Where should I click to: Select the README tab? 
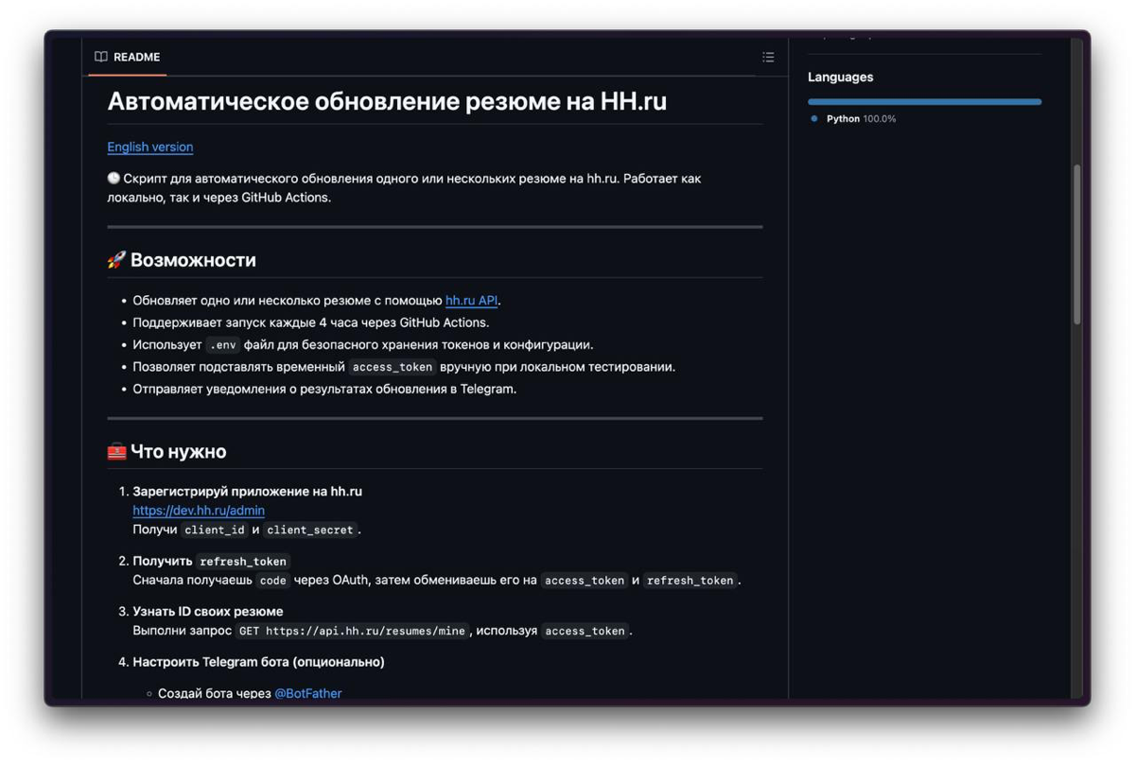(127, 57)
